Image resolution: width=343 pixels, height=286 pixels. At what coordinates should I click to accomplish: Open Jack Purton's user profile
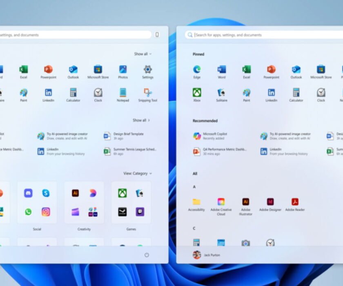pos(206,255)
